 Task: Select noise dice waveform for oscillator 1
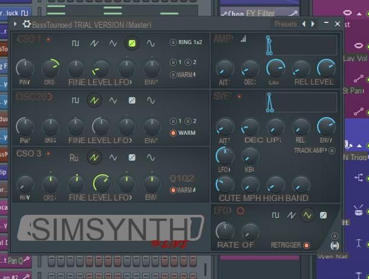pyautogui.click(x=132, y=43)
